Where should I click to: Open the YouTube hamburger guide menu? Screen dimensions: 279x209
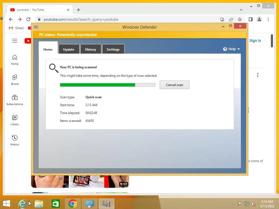pos(15,41)
